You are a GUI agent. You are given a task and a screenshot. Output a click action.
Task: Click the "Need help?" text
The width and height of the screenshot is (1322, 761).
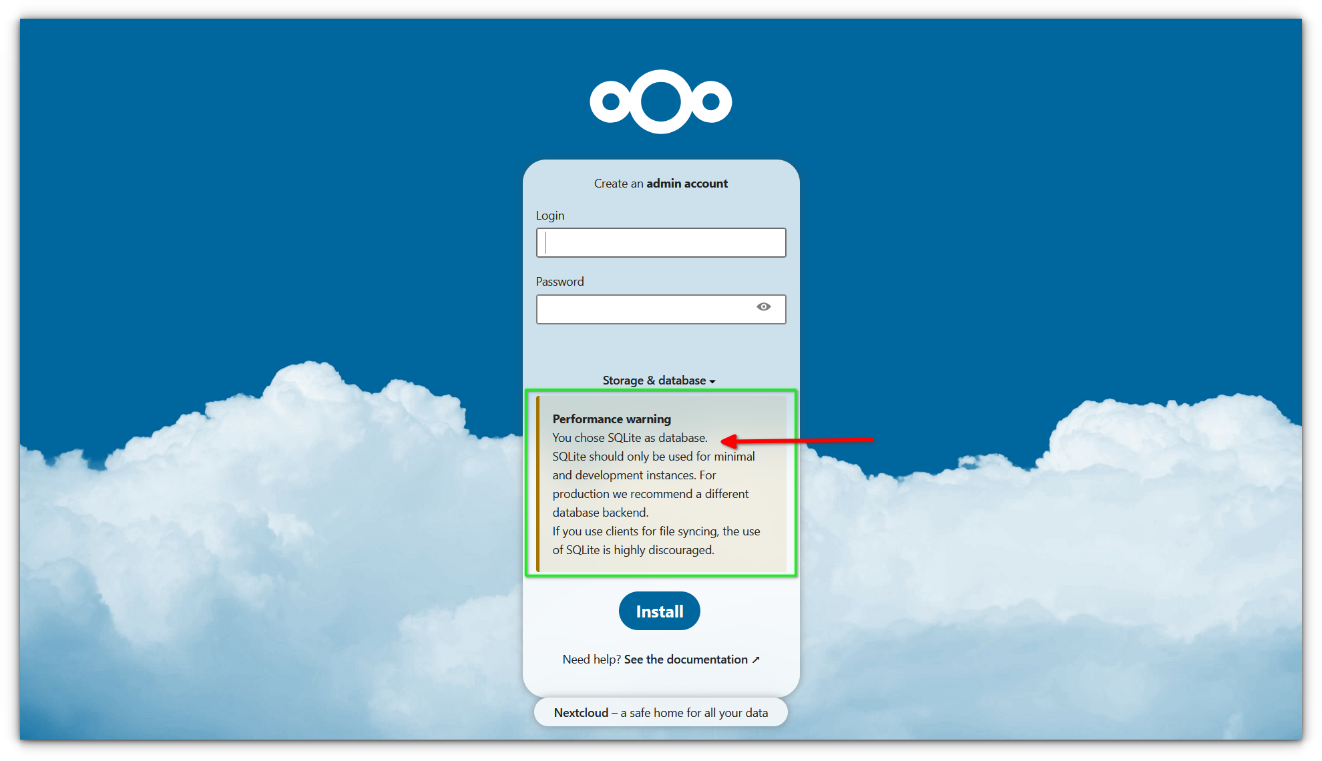(592, 660)
